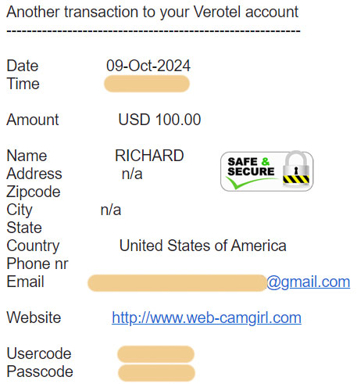Click the green checkmark on the badge
Image resolution: width=357 pixels, height=384 pixels.
[x=250, y=182]
